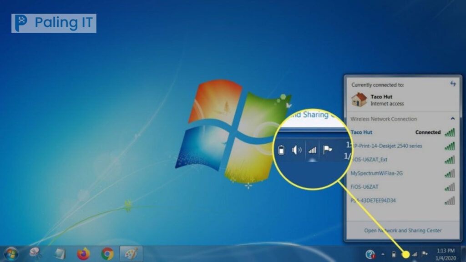
Task: Refresh the wireless network list
Action: point(453,84)
